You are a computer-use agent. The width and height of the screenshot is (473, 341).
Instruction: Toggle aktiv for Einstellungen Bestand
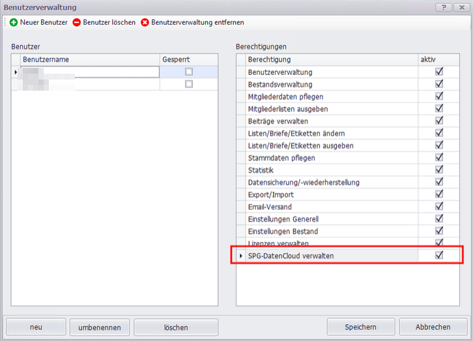click(x=439, y=231)
